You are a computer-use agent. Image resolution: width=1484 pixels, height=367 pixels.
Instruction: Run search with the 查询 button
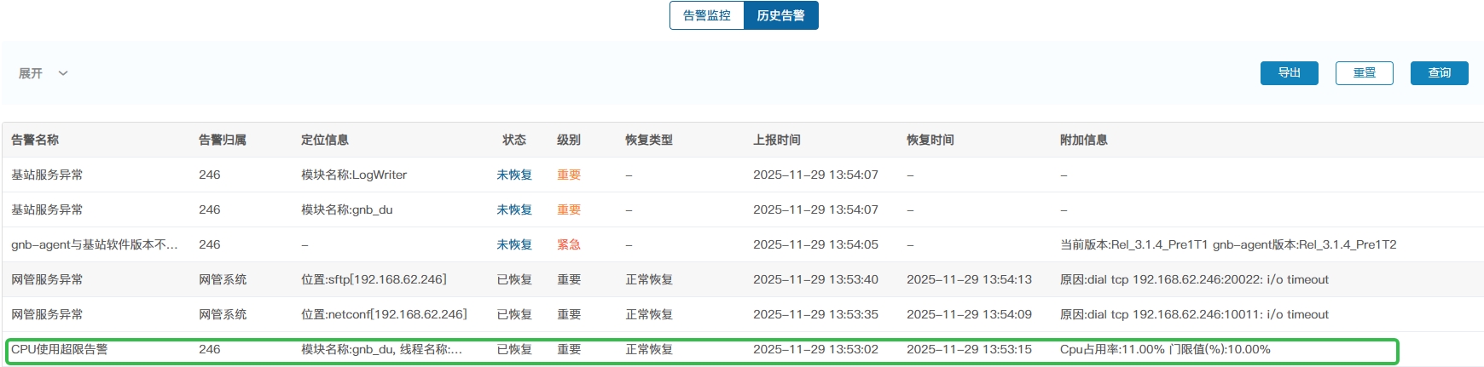click(x=1439, y=73)
